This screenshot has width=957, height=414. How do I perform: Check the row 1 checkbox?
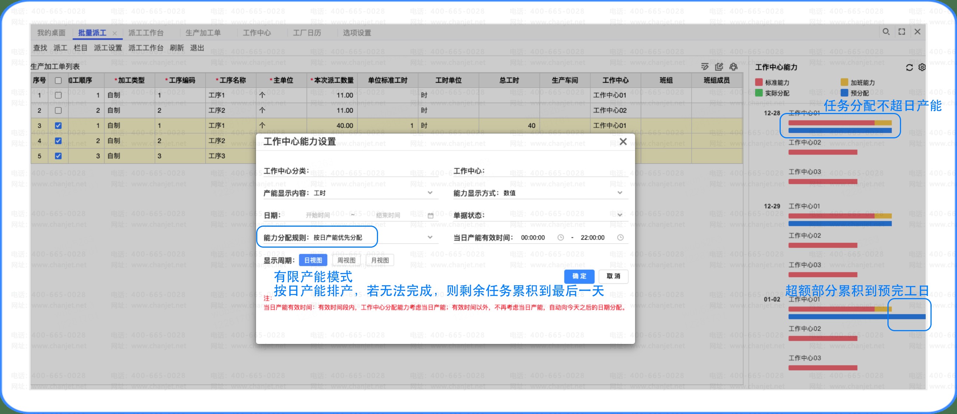(58, 95)
